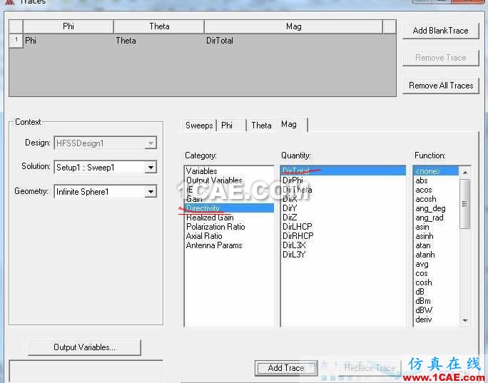Click Phi cell in trace row 1

[68, 41]
